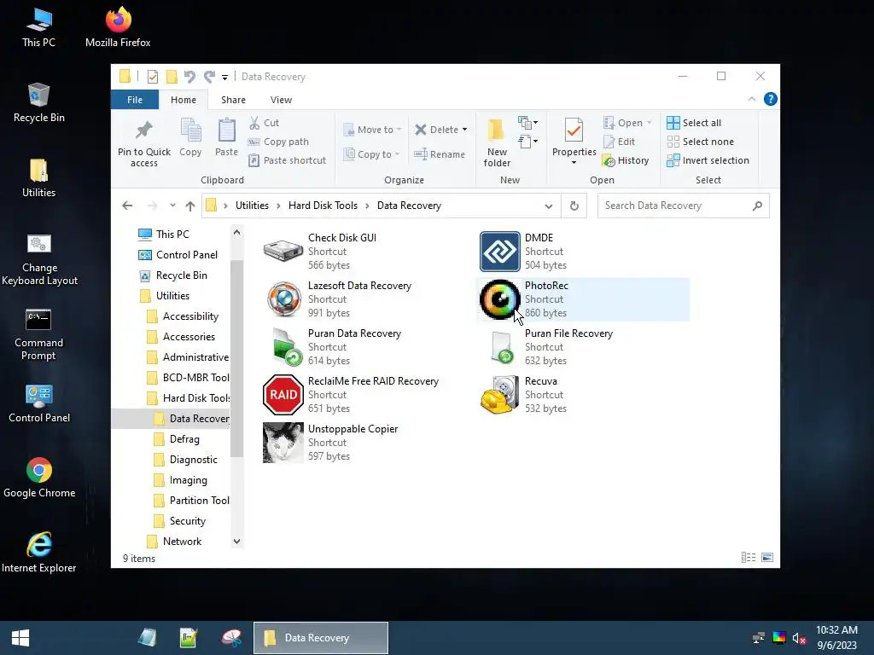This screenshot has width=874, height=655.
Task: Click Utilities in address breadcrumb
Action: click(252, 206)
